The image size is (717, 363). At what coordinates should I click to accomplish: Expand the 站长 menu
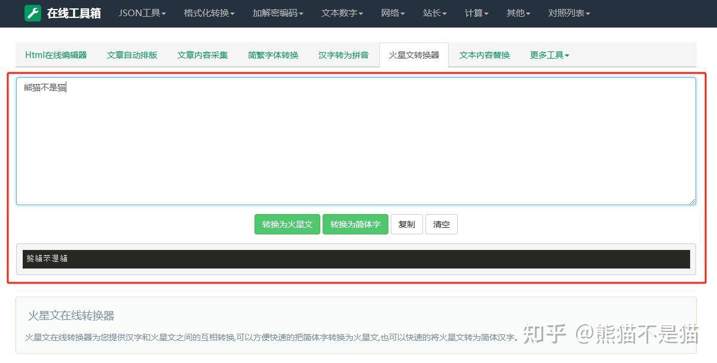coord(435,13)
